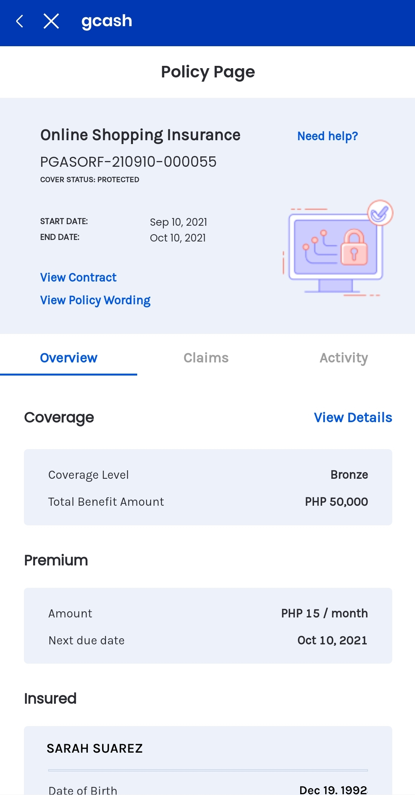Open the View Contract link
415x795 pixels.
78,277
